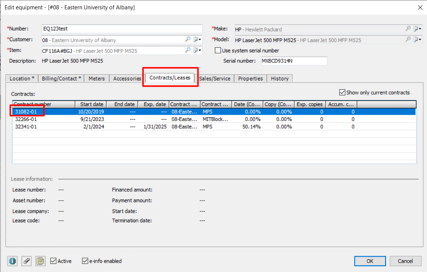Click the paperclip attachments icon

27,261
